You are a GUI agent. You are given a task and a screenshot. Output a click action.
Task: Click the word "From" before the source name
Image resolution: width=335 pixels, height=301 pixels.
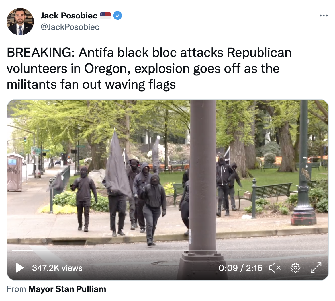pos(16,289)
